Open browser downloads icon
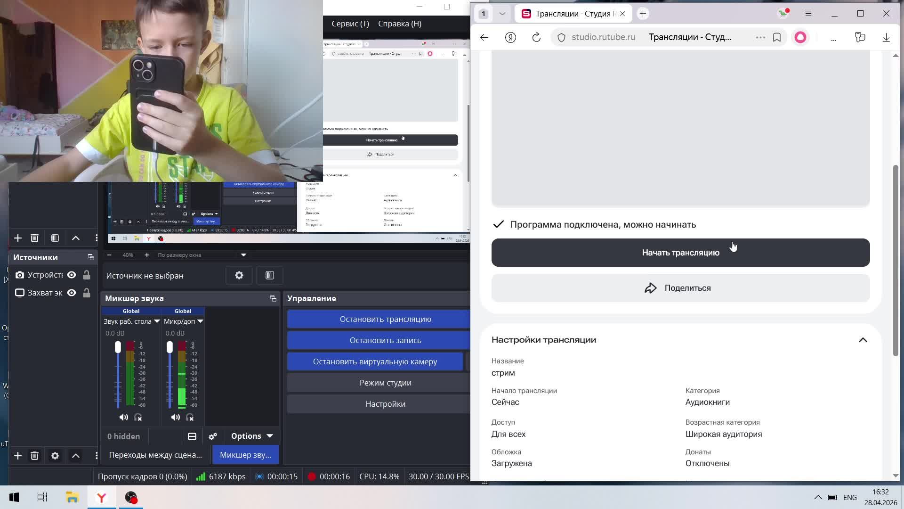904x509 pixels. click(886, 37)
